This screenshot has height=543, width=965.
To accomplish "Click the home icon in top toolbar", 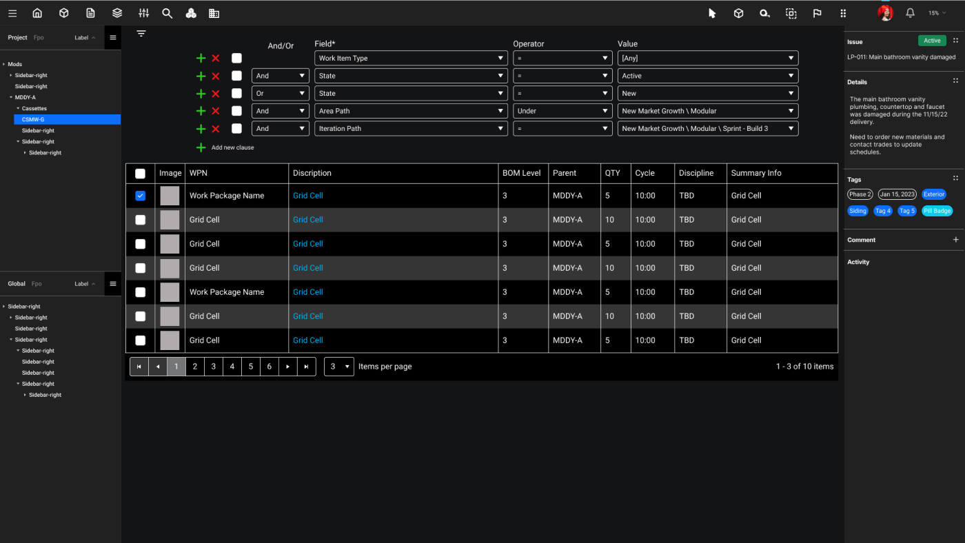I will tap(37, 13).
